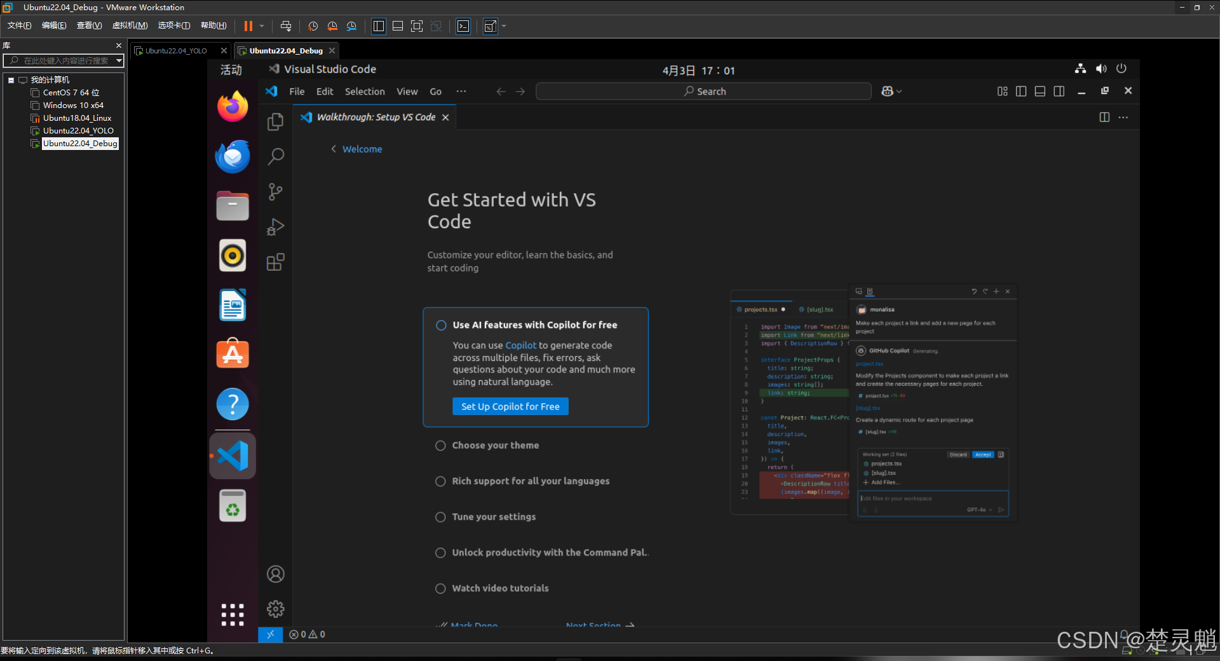1220x661 pixels.
Task: Open the Manage gear in activity bar
Action: coord(275,609)
